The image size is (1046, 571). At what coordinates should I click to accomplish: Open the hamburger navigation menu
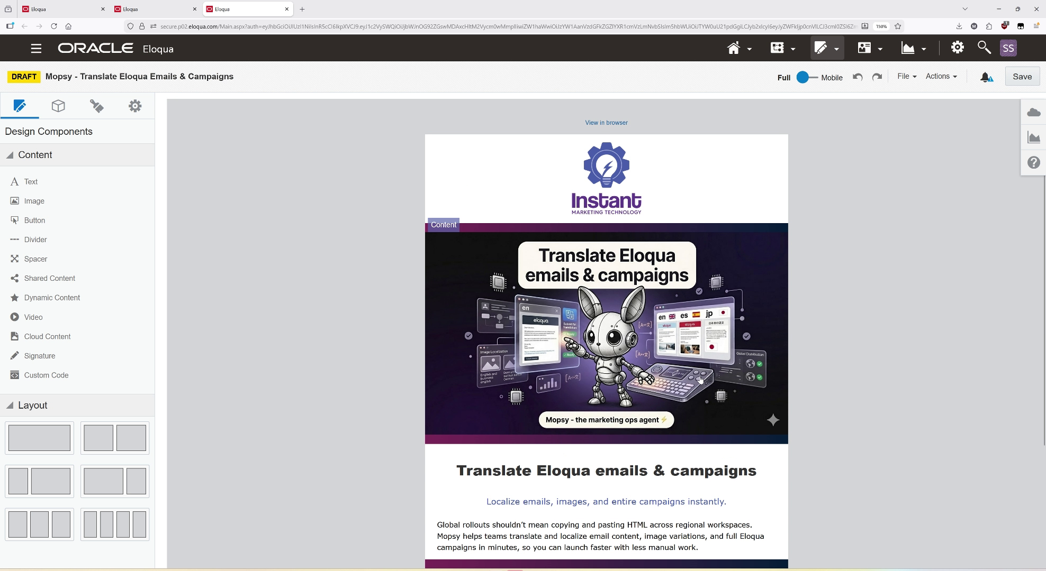(x=36, y=49)
